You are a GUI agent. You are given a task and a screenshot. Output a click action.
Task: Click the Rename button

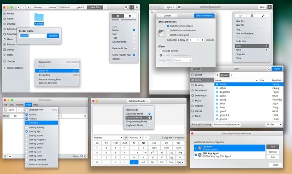coord(53,36)
